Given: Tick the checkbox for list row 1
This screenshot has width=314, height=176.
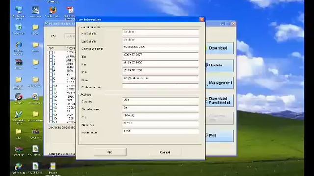Looking at the screenshot, I should coord(51,53).
